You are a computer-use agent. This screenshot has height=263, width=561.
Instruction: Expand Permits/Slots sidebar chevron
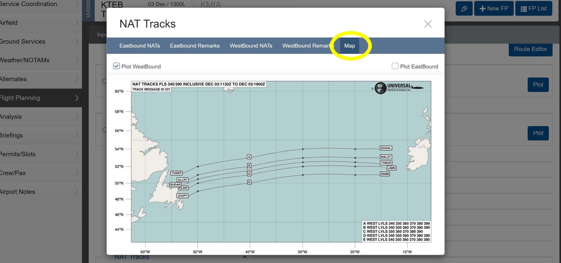tap(77, 154)
